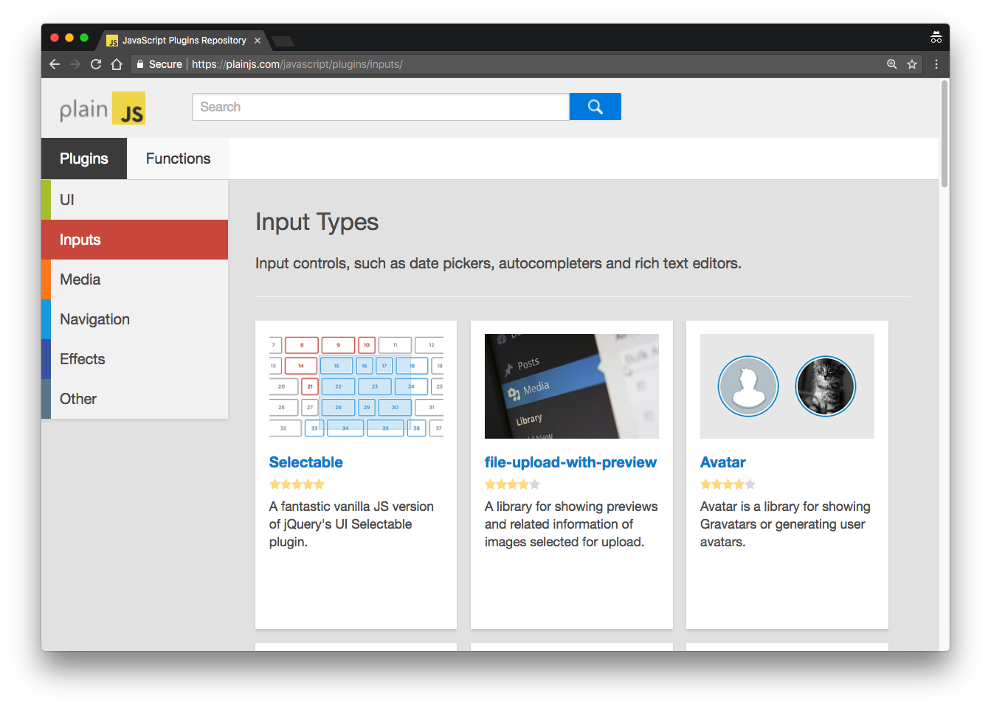
Task: Click the Selectable calendar grid thumbnail
Action: pyautogui.click(x=356, y=386)
